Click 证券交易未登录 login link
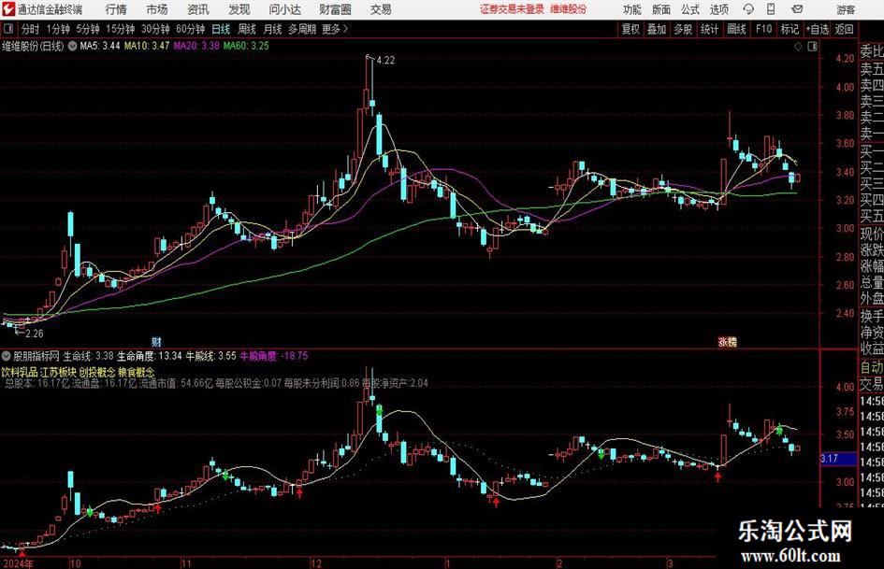Image resolution: width=884 pixels, height=569 pixels. click(x=513, y=9)
